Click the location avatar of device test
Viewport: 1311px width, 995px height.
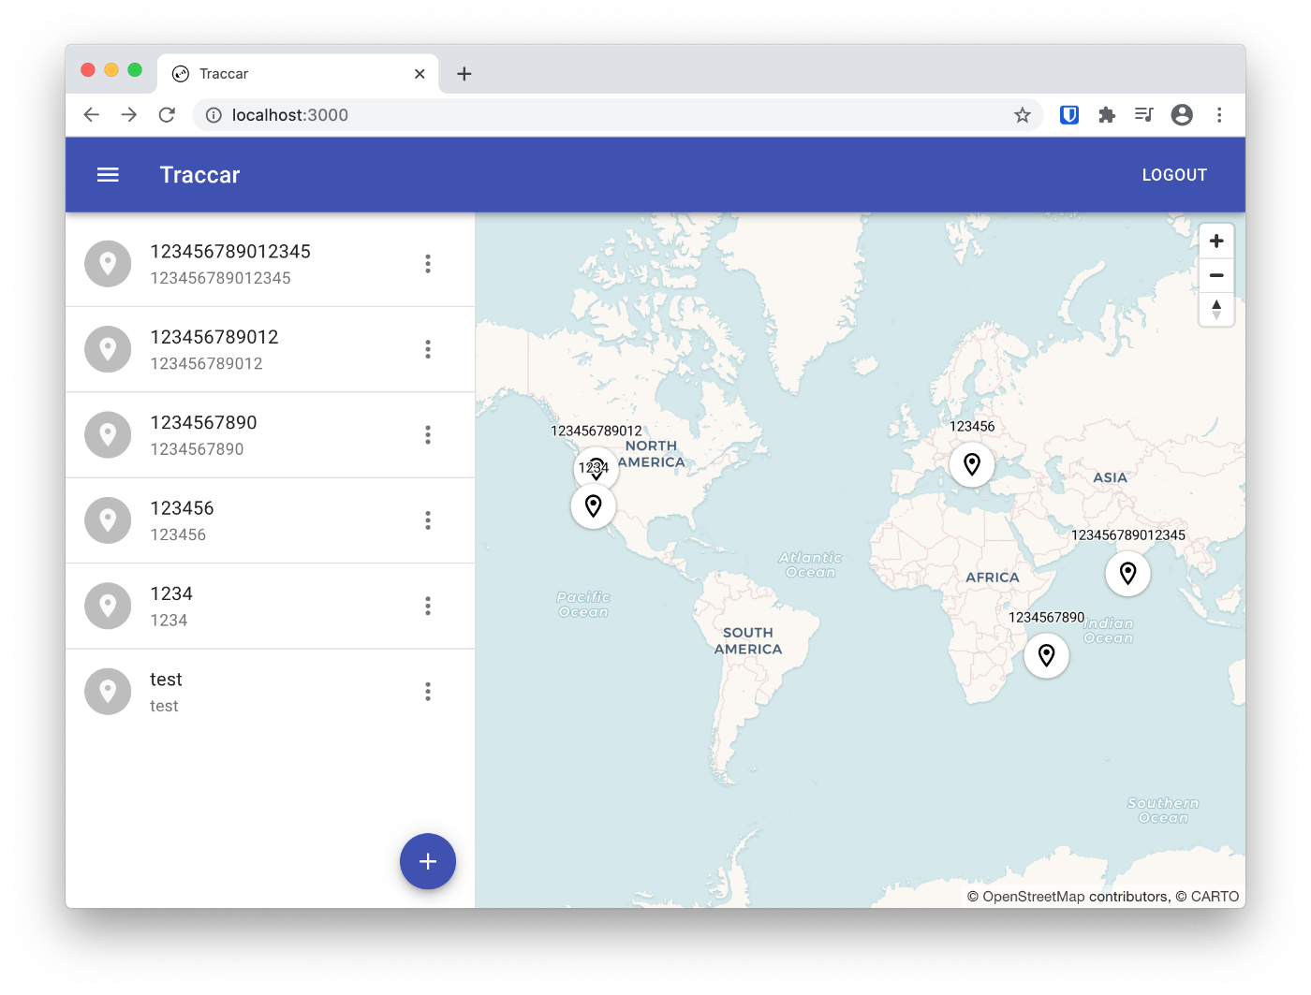[108, 692]
